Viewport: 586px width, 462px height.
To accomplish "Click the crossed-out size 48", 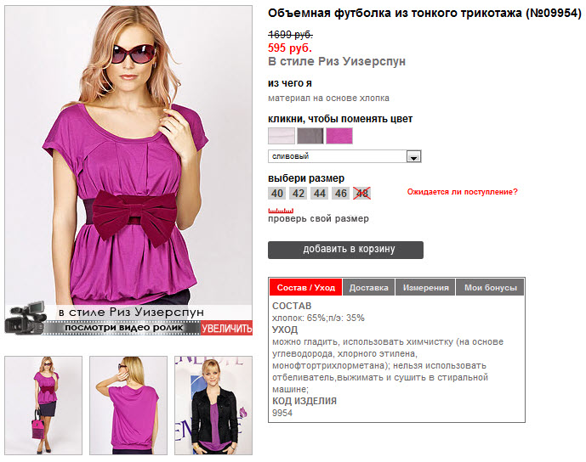I will 362,194.
